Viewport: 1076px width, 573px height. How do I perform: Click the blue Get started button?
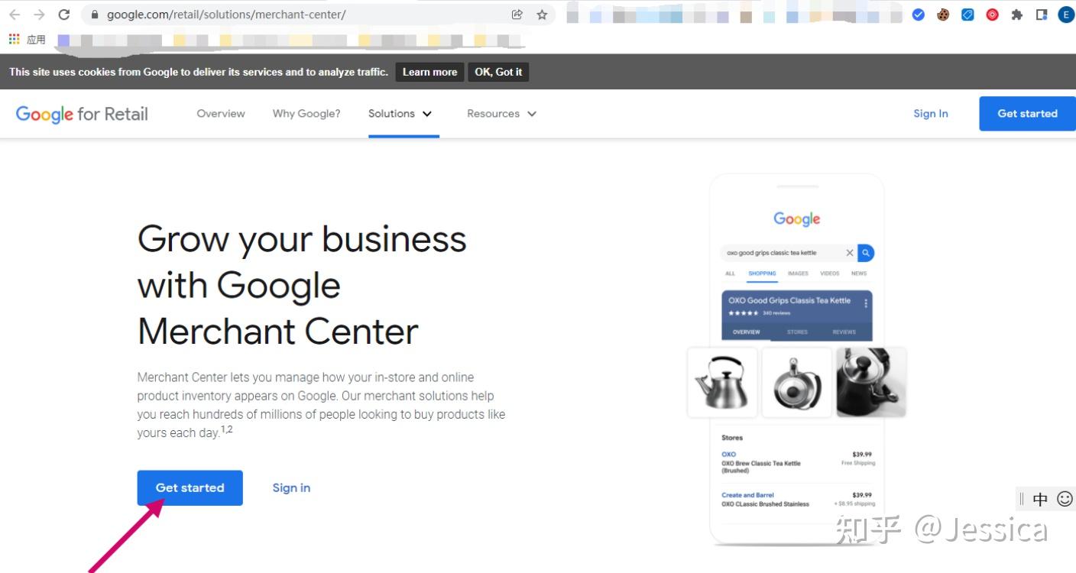click(190, 487)
